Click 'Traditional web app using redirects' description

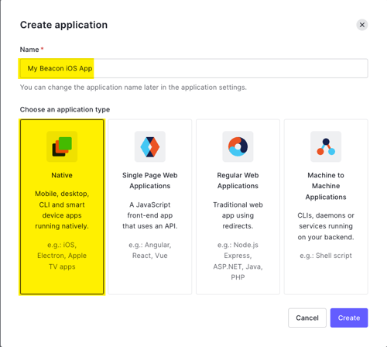point(238,215)
